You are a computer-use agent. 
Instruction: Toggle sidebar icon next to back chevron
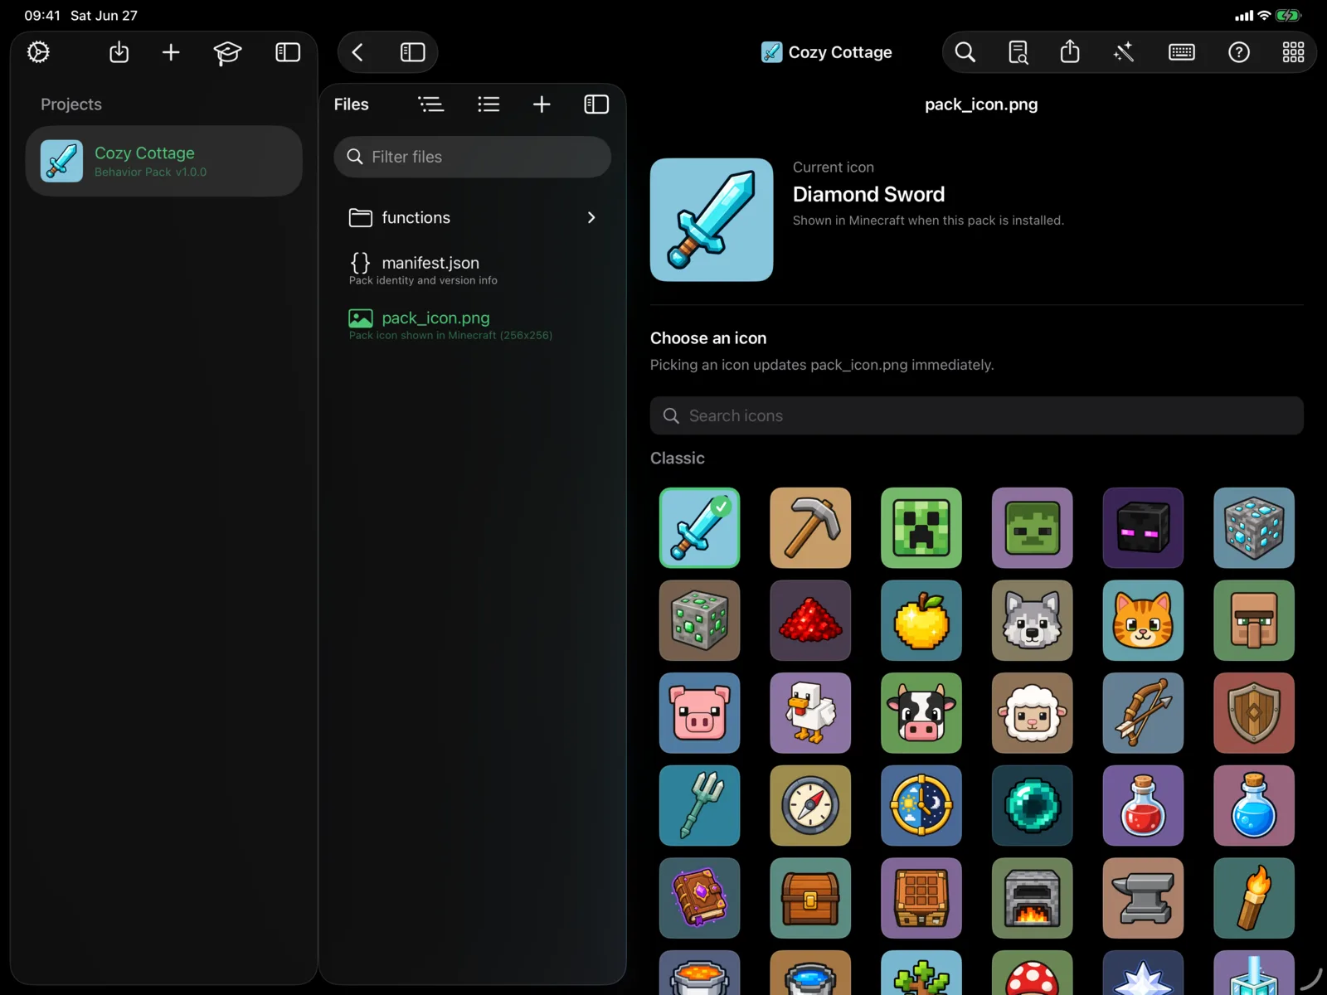pyautogui.click(x=412, y=52)
